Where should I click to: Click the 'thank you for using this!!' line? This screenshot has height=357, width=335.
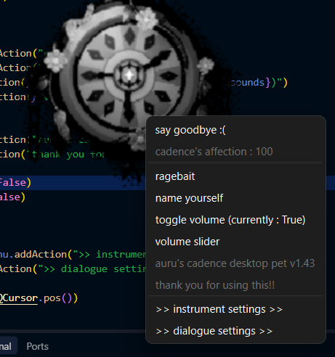215,285
